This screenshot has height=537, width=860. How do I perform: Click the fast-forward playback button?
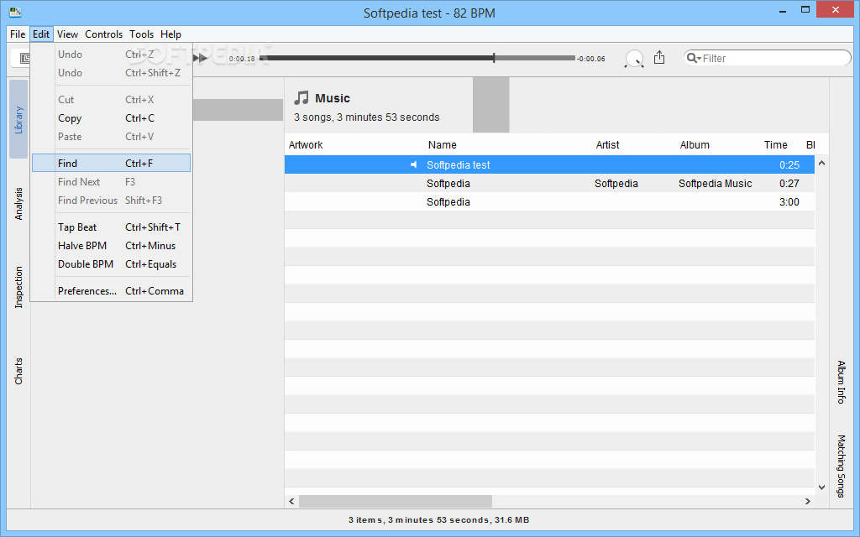pyautogui.click(x=201, y=58)
